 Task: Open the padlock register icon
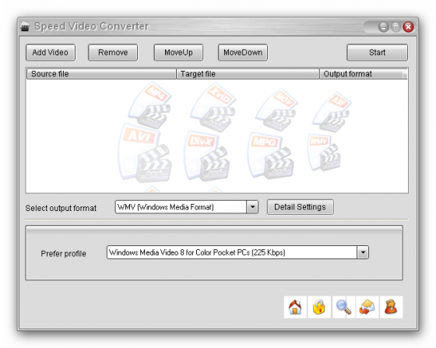click(319, 307)
